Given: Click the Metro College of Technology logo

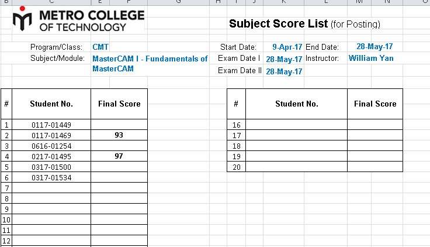Looking at the screenshot, I should tap(78, 19).
